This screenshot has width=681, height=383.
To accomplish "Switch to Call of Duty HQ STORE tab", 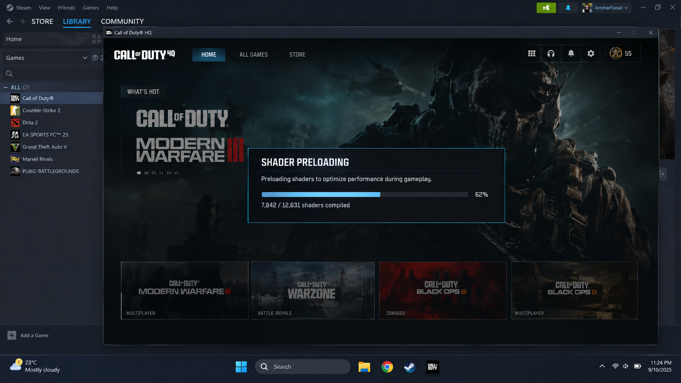I will coord(297,55).
